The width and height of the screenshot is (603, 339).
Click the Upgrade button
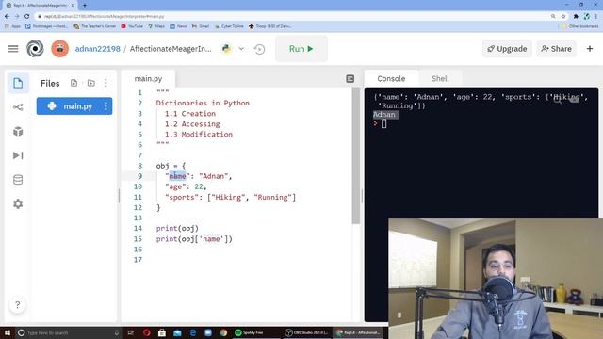[x=507, y=49]
